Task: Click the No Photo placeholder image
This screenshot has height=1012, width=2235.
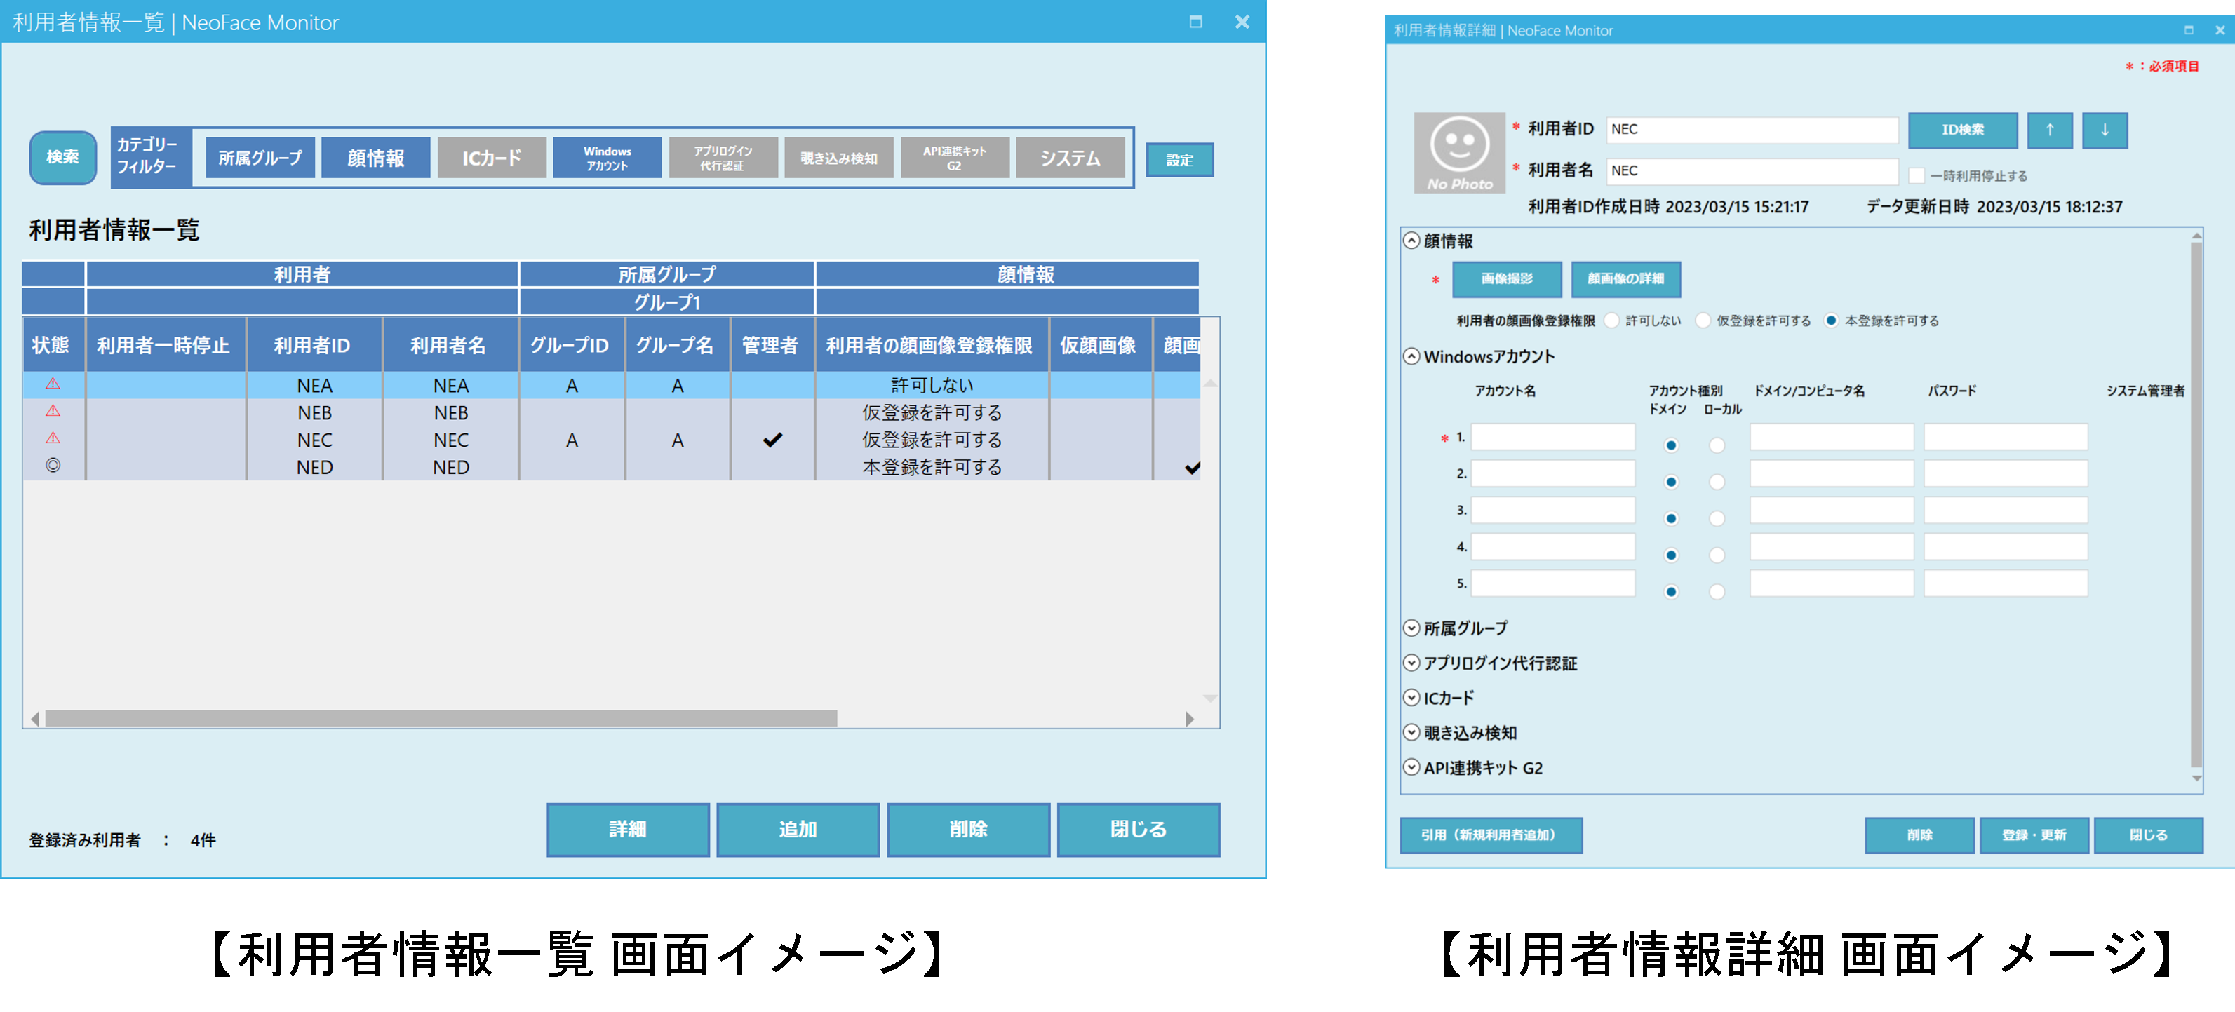Action: click(1461, 154)
